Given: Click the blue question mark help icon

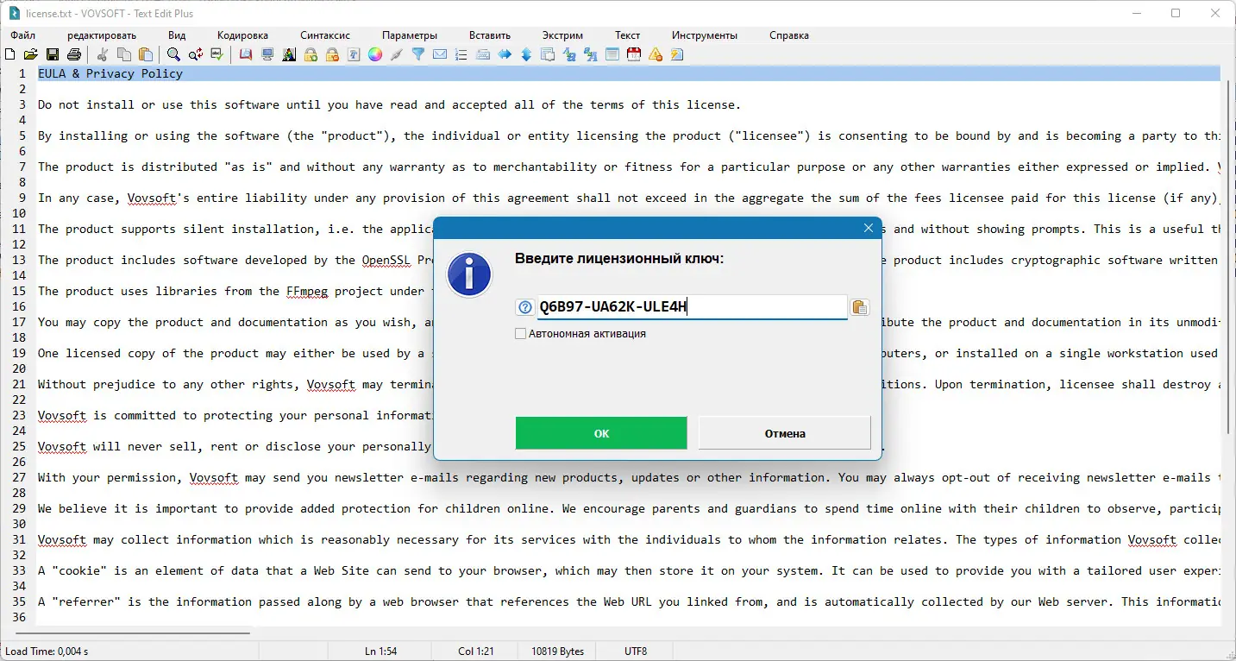Looking at the screenshot, I should point(525,307).
